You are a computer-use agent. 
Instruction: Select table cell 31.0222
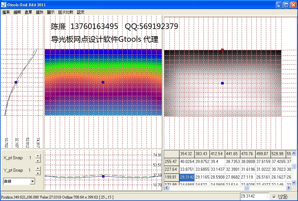(263, 170)
